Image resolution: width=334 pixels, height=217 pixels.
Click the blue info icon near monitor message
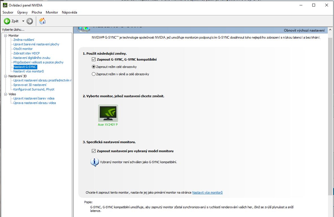pos(94,162)
